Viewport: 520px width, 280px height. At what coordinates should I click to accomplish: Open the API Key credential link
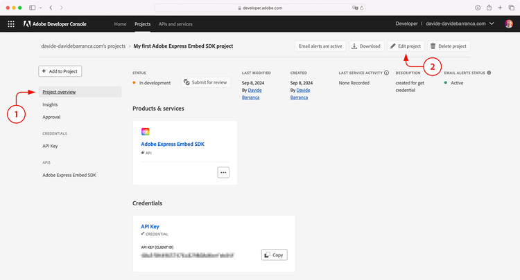150,226
